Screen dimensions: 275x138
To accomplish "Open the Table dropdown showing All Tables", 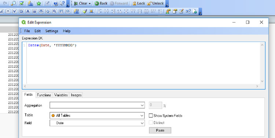I will 97,115.
